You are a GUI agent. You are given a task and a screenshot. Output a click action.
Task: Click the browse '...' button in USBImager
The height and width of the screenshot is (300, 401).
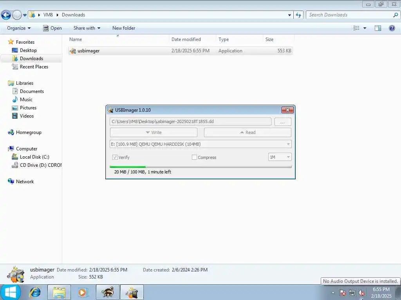point(283,122)
